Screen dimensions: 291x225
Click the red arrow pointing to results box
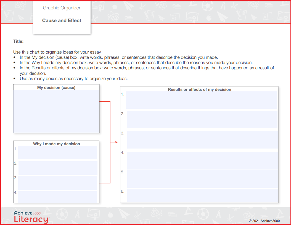pos(114,142)
